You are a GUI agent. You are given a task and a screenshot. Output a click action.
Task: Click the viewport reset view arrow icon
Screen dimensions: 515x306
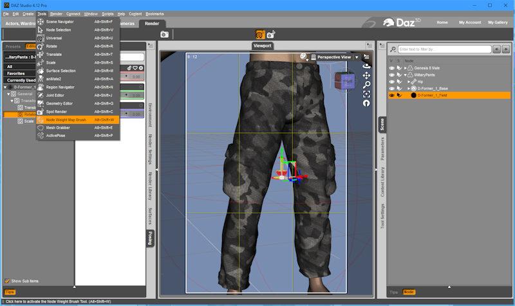(366, 104)
